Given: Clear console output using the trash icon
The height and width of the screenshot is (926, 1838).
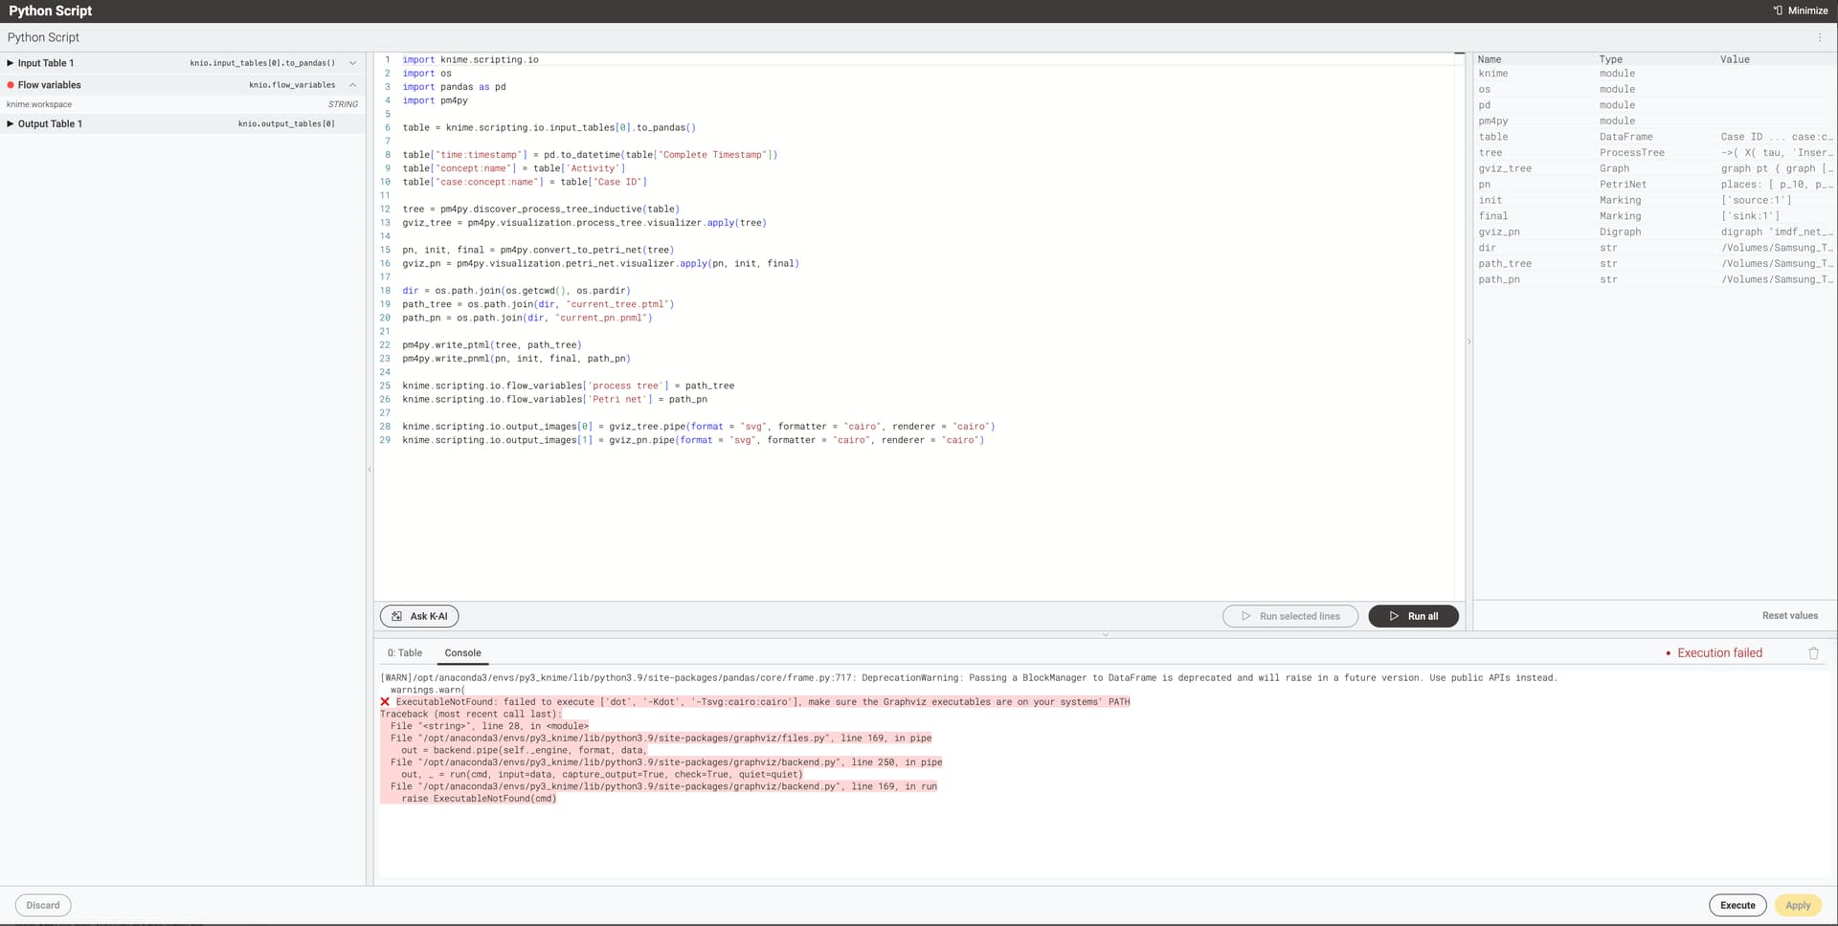Looking at the screenshot, I should (x=1813, y=652).
